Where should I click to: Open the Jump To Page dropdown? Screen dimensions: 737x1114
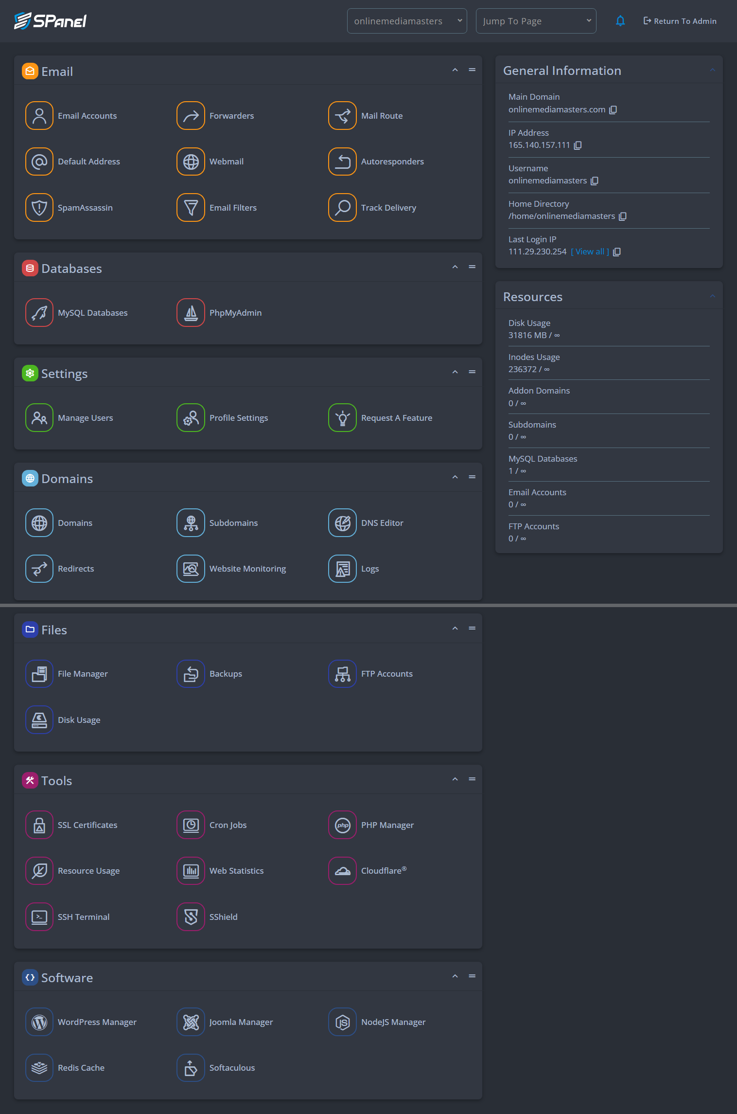point(536,21)
